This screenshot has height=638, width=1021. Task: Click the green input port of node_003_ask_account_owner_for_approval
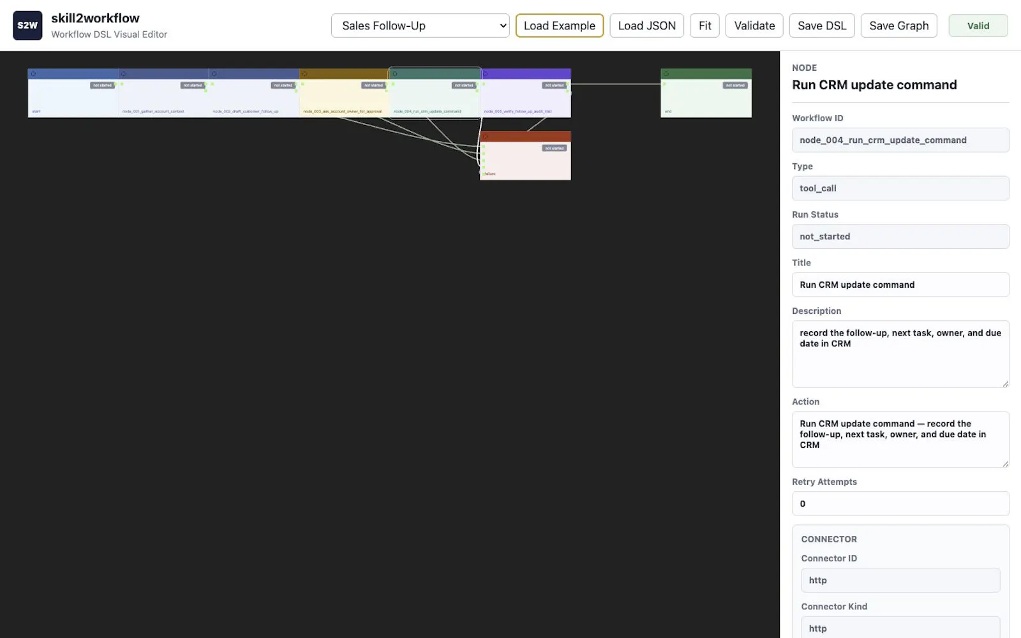click(302, 84)
